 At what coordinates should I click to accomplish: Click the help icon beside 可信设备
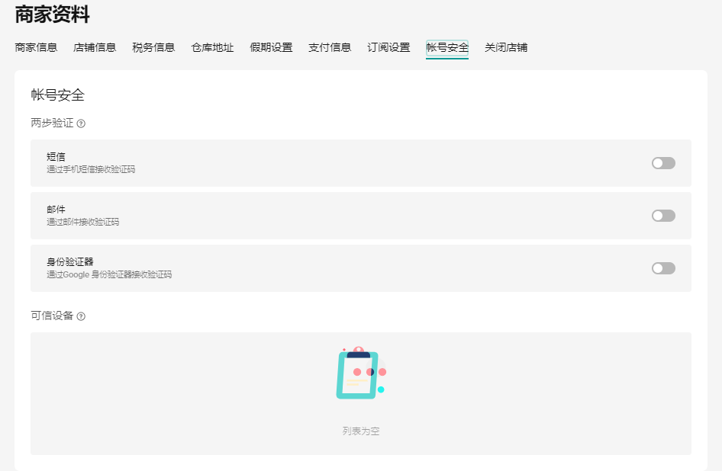pos(81,316)
